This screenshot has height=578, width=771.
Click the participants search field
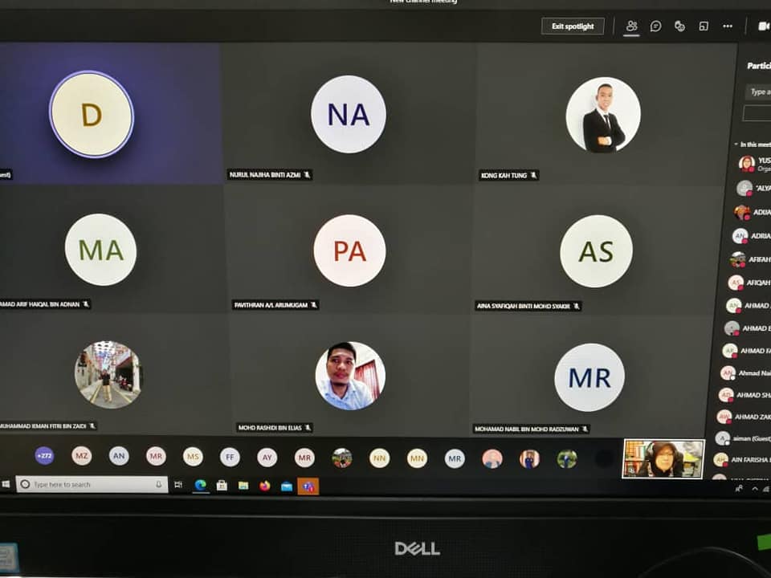[x=758, y=92]
